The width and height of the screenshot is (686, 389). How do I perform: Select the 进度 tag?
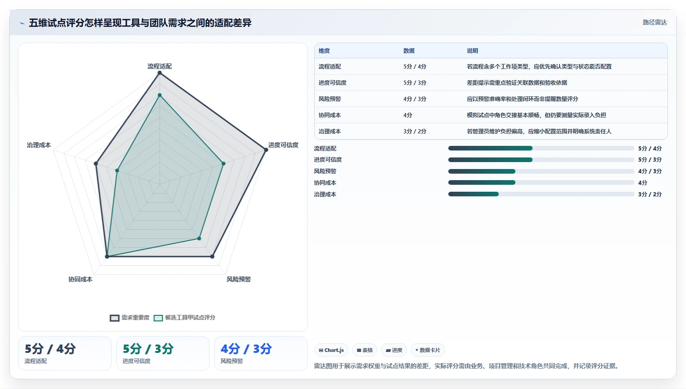[x=394, y=350]
